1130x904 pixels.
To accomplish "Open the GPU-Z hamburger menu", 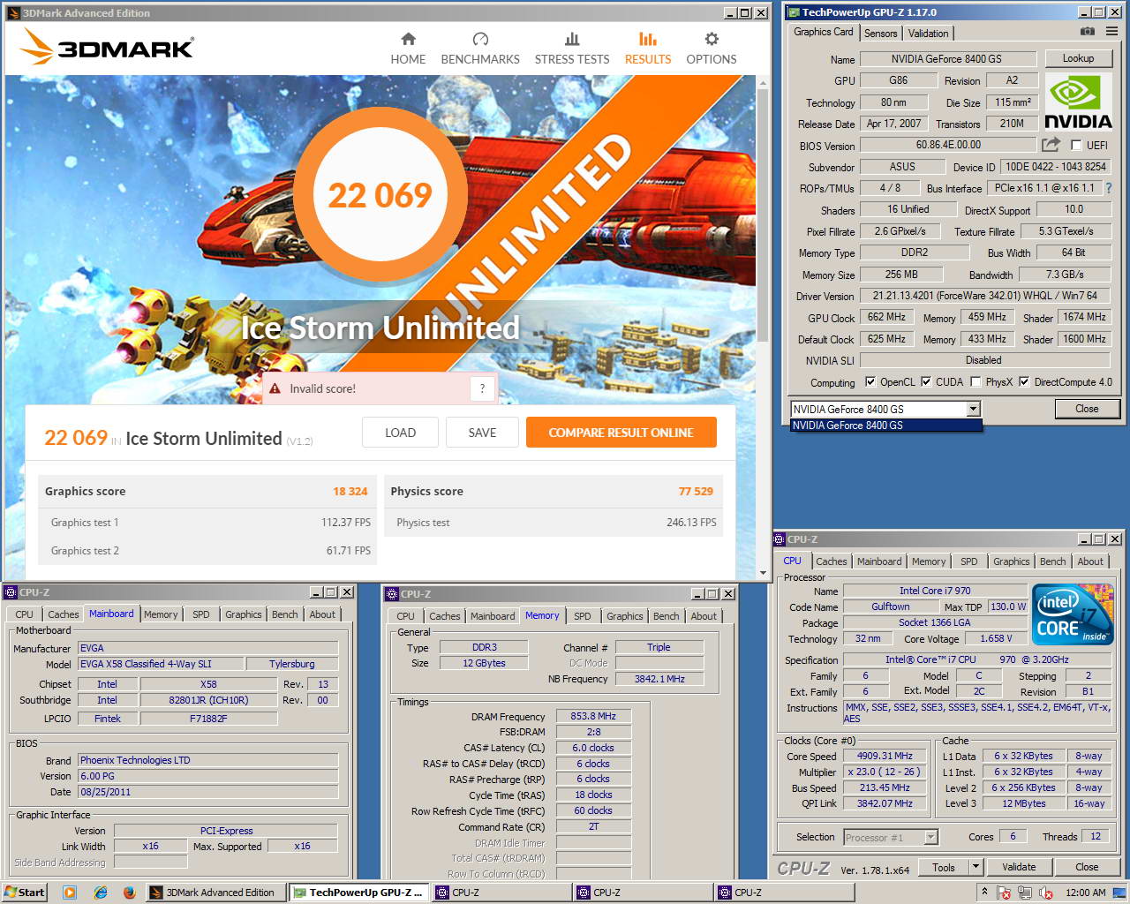I will tap(1111, 31).
